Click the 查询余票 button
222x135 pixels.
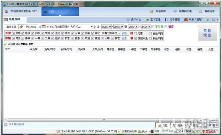coord(207,33)
